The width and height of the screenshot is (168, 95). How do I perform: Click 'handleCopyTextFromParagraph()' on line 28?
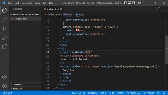[x=136, y=66]
